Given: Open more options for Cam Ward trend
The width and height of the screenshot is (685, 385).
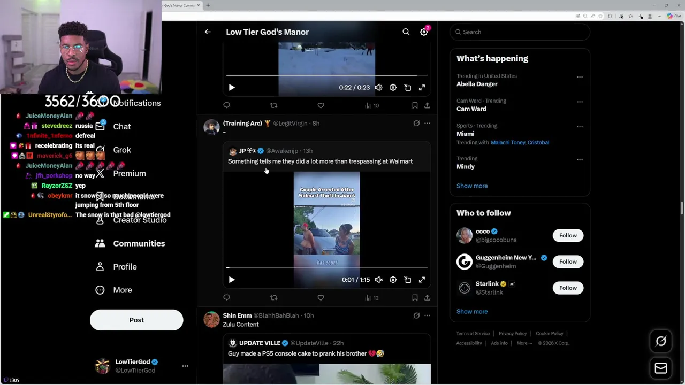Looking at the screenshot, I should tap(580, 102).
